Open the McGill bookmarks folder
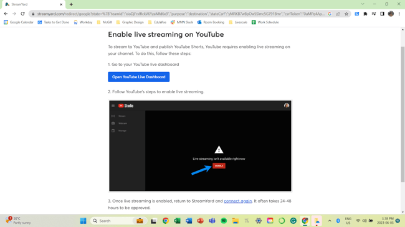The height and width of the screenshot is (227, 405). coord(104,22)
